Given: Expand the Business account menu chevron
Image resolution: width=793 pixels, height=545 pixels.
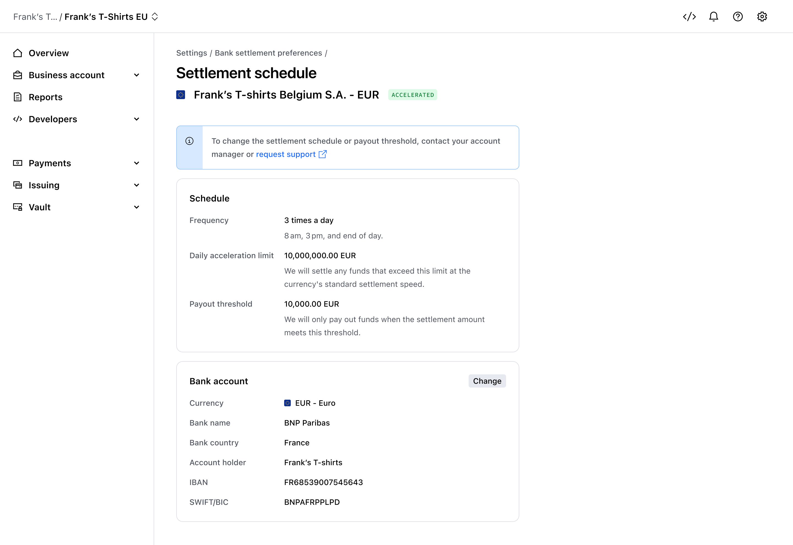Looking at the screenshot, I should [x=137, y=75].
